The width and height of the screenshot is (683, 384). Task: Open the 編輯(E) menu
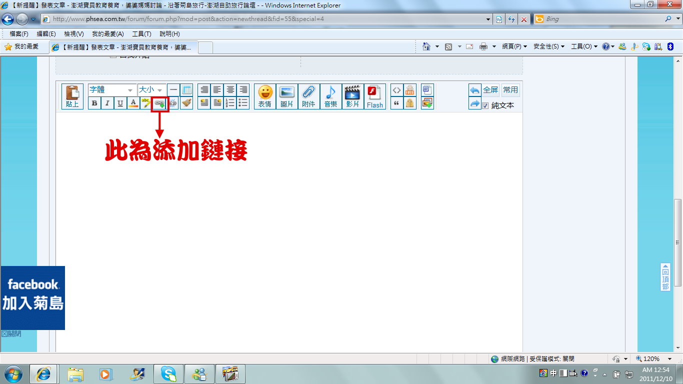[46, 34]
